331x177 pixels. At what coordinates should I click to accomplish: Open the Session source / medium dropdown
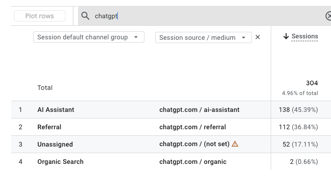pos(203,37)
